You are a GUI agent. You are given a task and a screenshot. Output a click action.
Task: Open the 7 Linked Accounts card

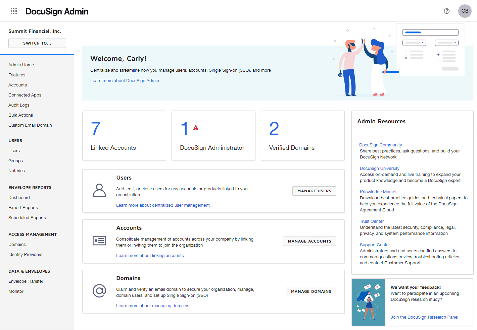point(124,136)
